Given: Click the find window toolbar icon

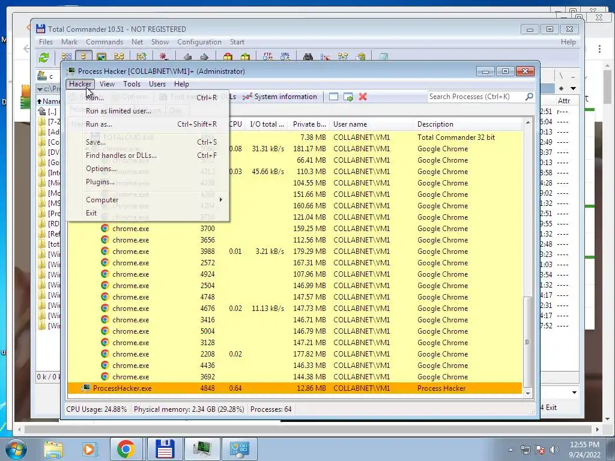Looking at the screenshot, I should coord(333,97).
